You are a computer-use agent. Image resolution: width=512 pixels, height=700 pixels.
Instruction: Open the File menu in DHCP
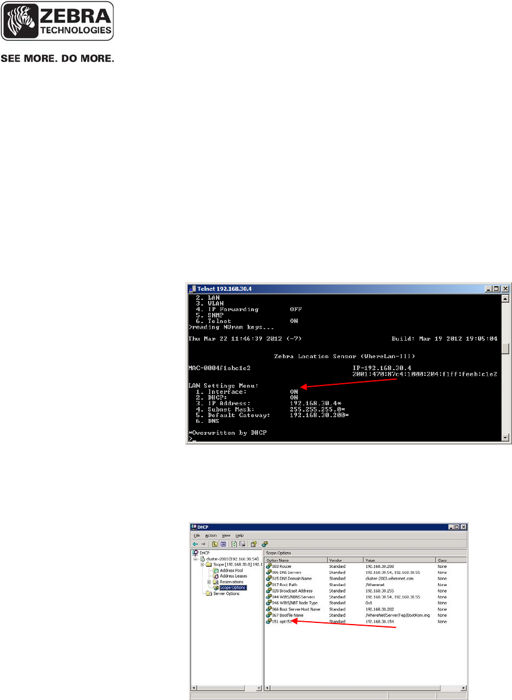point(197,536)
